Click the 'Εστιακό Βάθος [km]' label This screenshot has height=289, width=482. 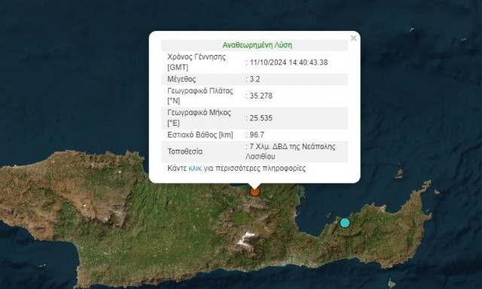point(200,135)
